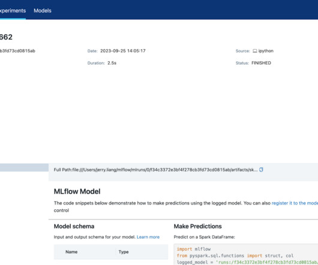Select the highlighted artifact tree row
The height and width of the screenshot is (265, 318).
24,167
